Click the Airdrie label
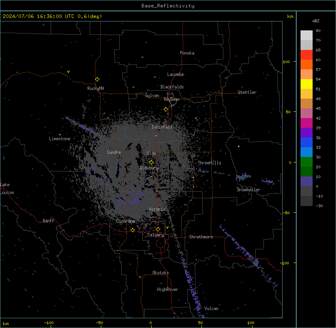The width and height of the screenshot is (336, 328). coord(157,209)
